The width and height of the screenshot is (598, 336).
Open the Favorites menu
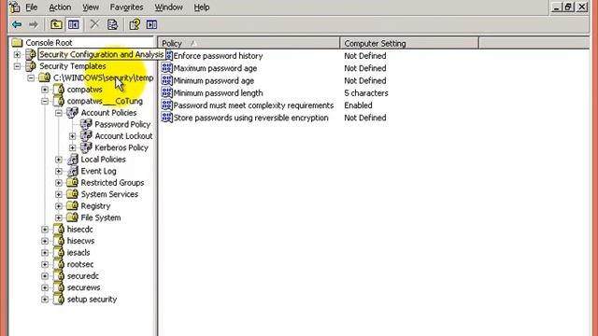[127, 7]
